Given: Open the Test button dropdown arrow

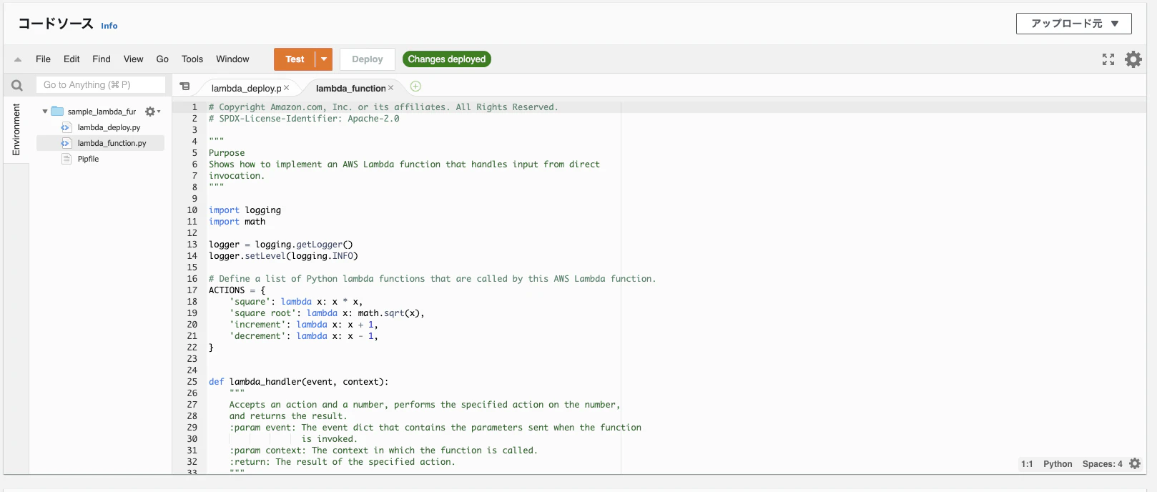Looking at the screenshot, I should (x=324, y=59).
